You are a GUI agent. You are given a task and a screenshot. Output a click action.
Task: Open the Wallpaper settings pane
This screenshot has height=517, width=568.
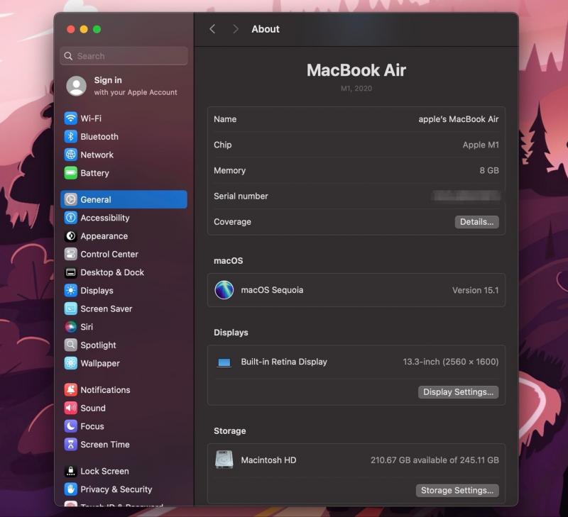pos(124,363)
